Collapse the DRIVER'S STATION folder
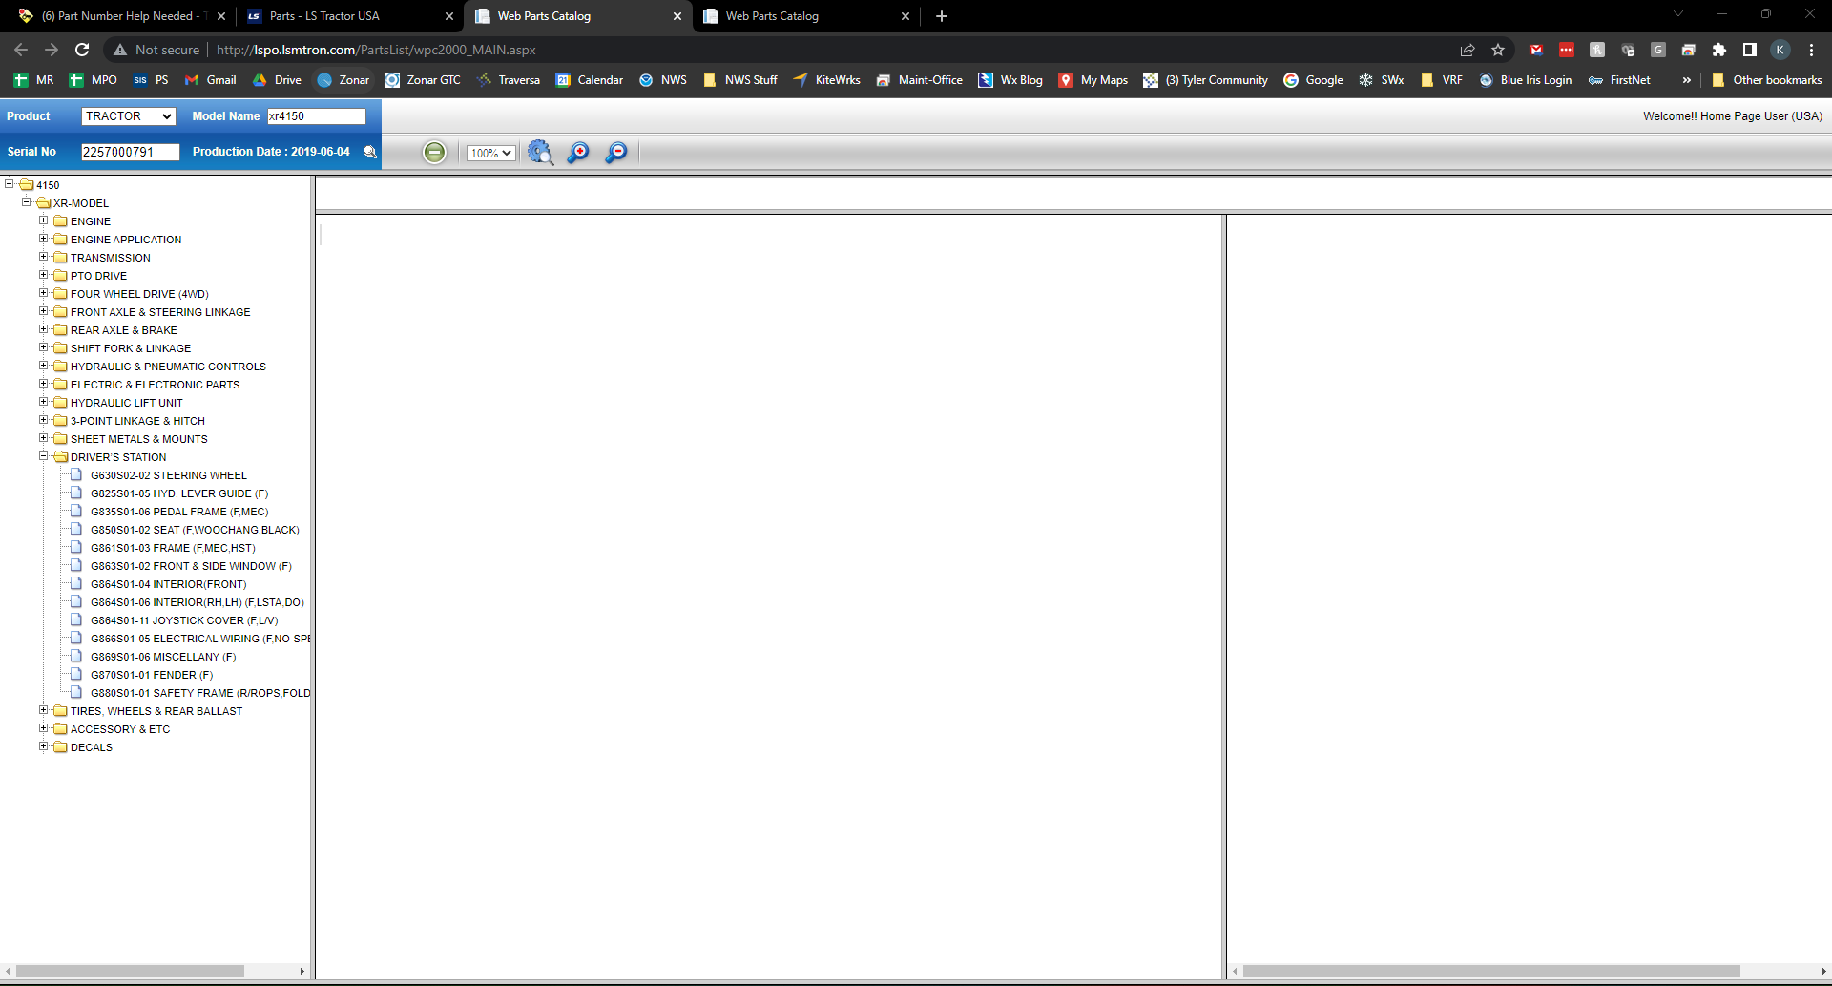Viewport: 1832px width, 986px height. pyautogui.click(x=43, y=456)
